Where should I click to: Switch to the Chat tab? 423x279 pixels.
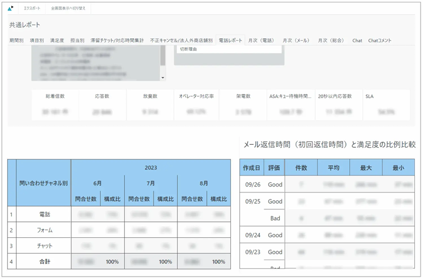tap(357, 41)
